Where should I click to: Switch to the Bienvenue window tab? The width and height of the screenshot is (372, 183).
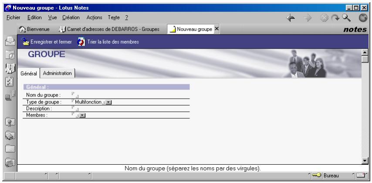coord(34,29)
